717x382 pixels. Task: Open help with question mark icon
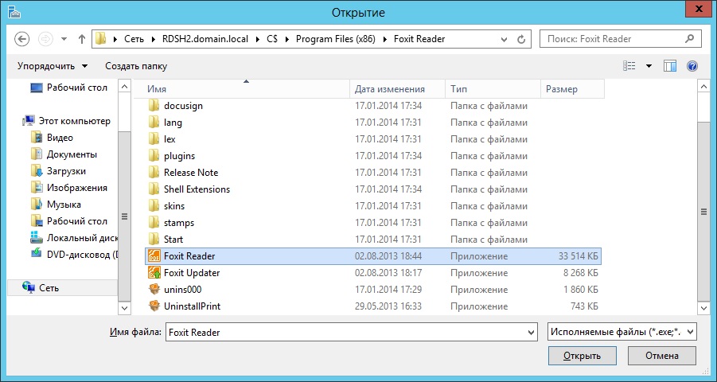pos(692,66)
